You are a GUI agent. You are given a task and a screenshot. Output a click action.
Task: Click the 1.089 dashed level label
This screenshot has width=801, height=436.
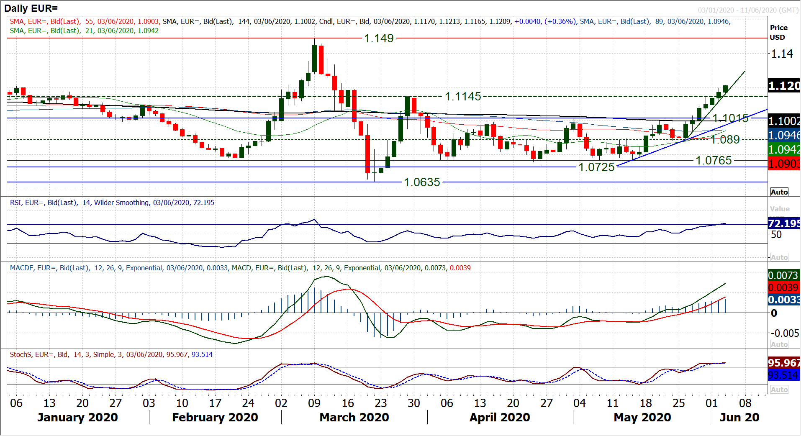pos(725,140)
